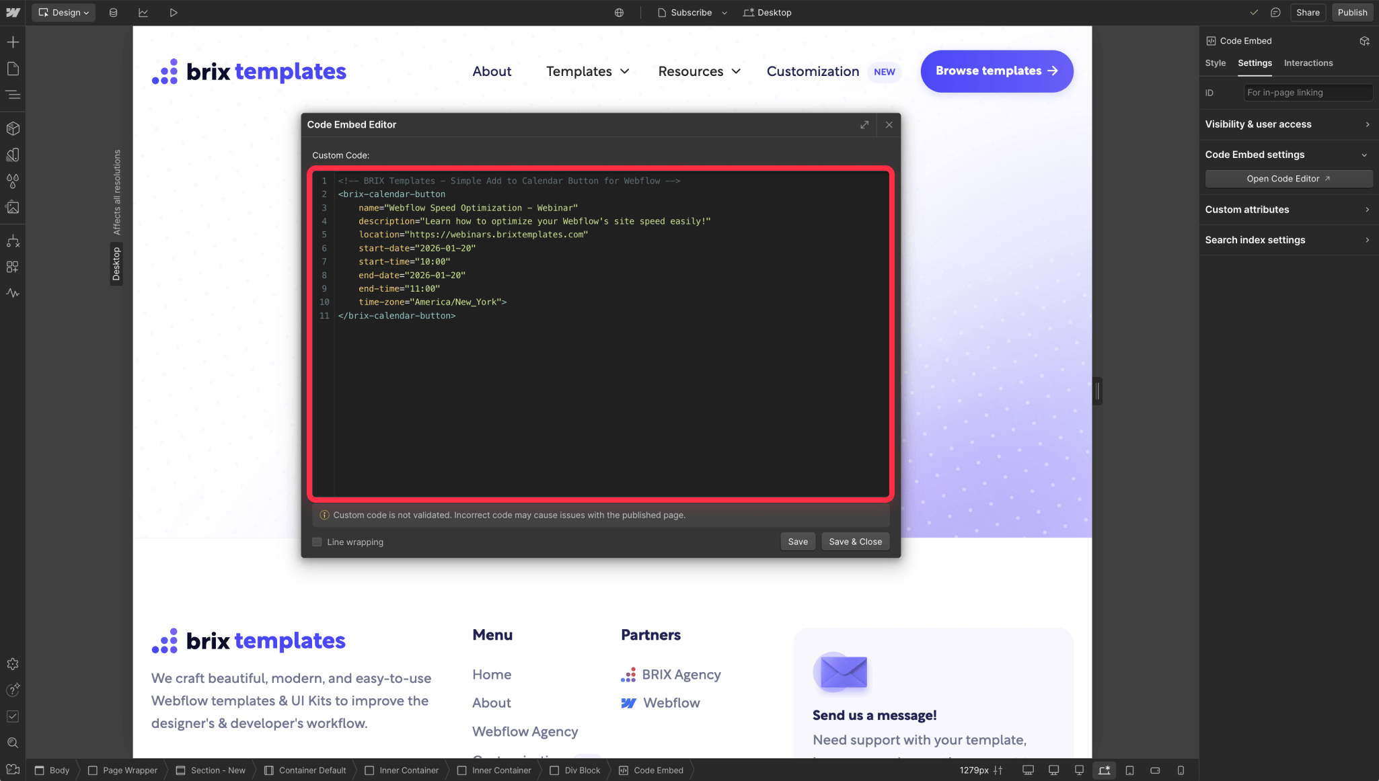Click Open Code Editor button

1288,179
